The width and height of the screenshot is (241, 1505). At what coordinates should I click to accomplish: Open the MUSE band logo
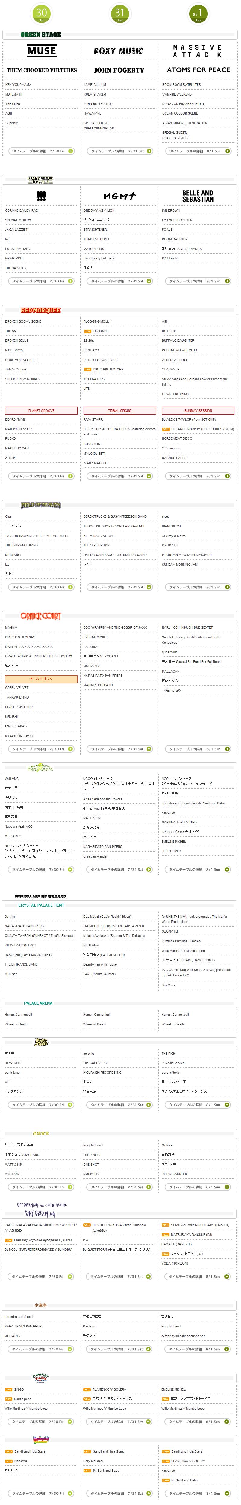41,51
